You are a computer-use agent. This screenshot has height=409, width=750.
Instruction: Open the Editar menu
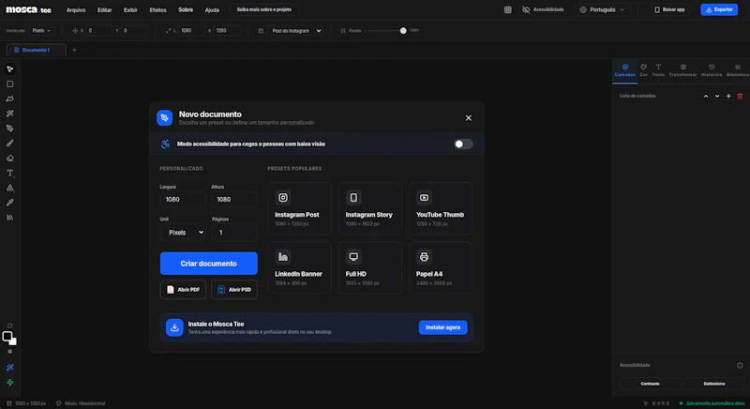(x=104, y=10)
